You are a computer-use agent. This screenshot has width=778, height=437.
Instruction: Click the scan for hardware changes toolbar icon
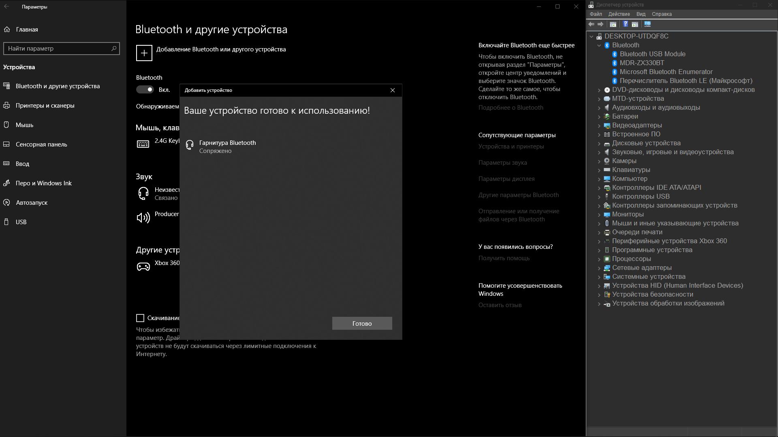(x=647, y=24)
